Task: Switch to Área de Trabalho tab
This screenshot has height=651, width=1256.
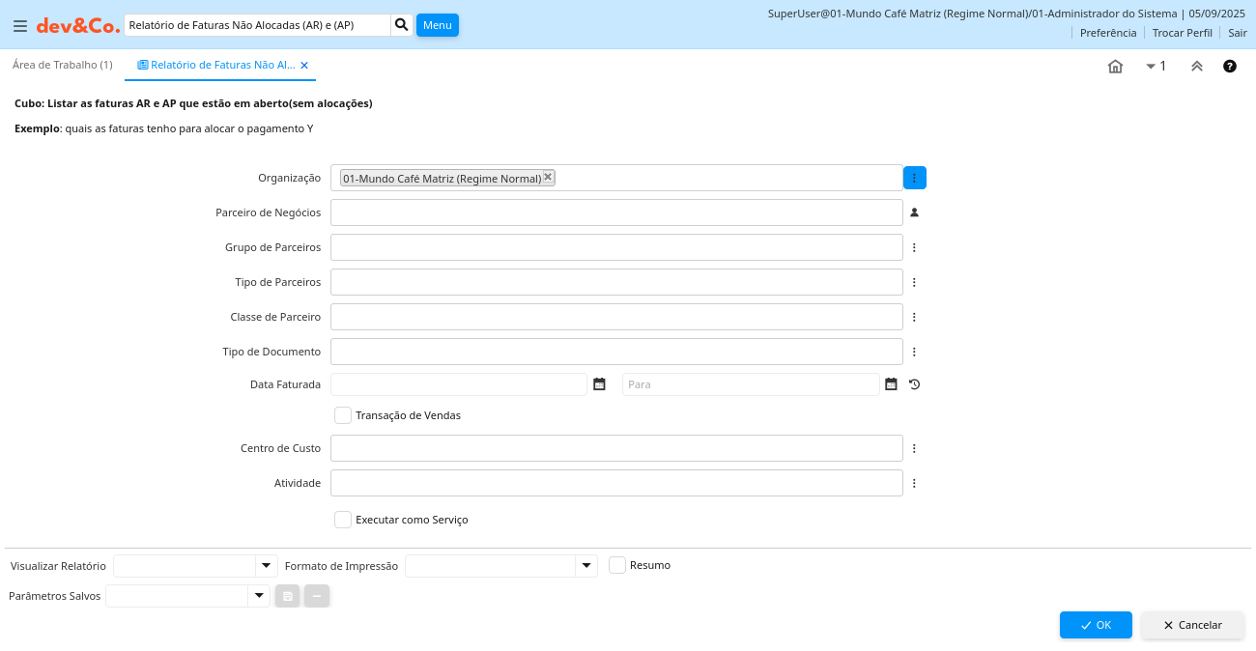Action: (62, 65)
